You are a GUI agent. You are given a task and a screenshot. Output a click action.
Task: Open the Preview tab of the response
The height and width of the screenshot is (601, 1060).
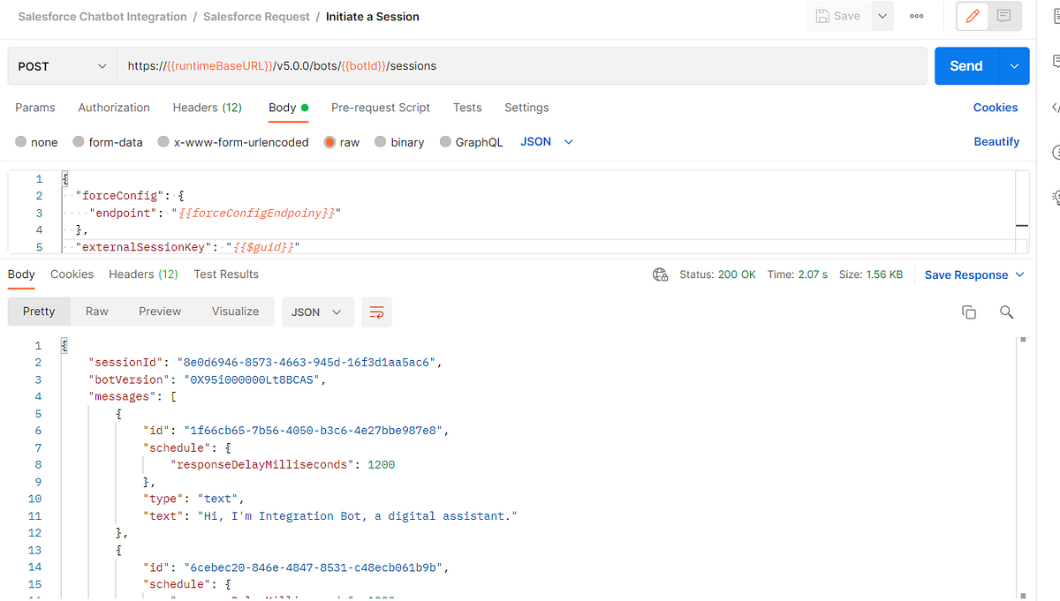(x=160, y=312)
